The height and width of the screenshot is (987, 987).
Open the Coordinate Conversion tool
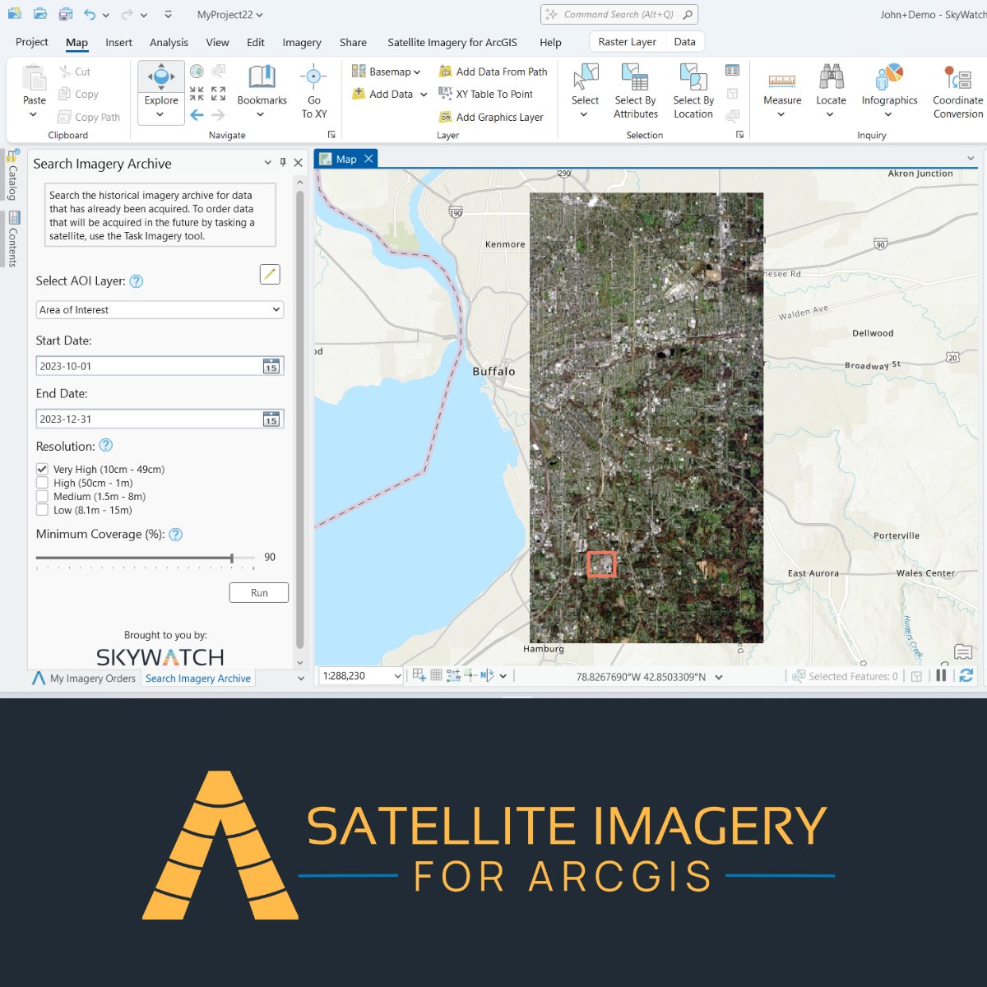[x=958, y=92]
